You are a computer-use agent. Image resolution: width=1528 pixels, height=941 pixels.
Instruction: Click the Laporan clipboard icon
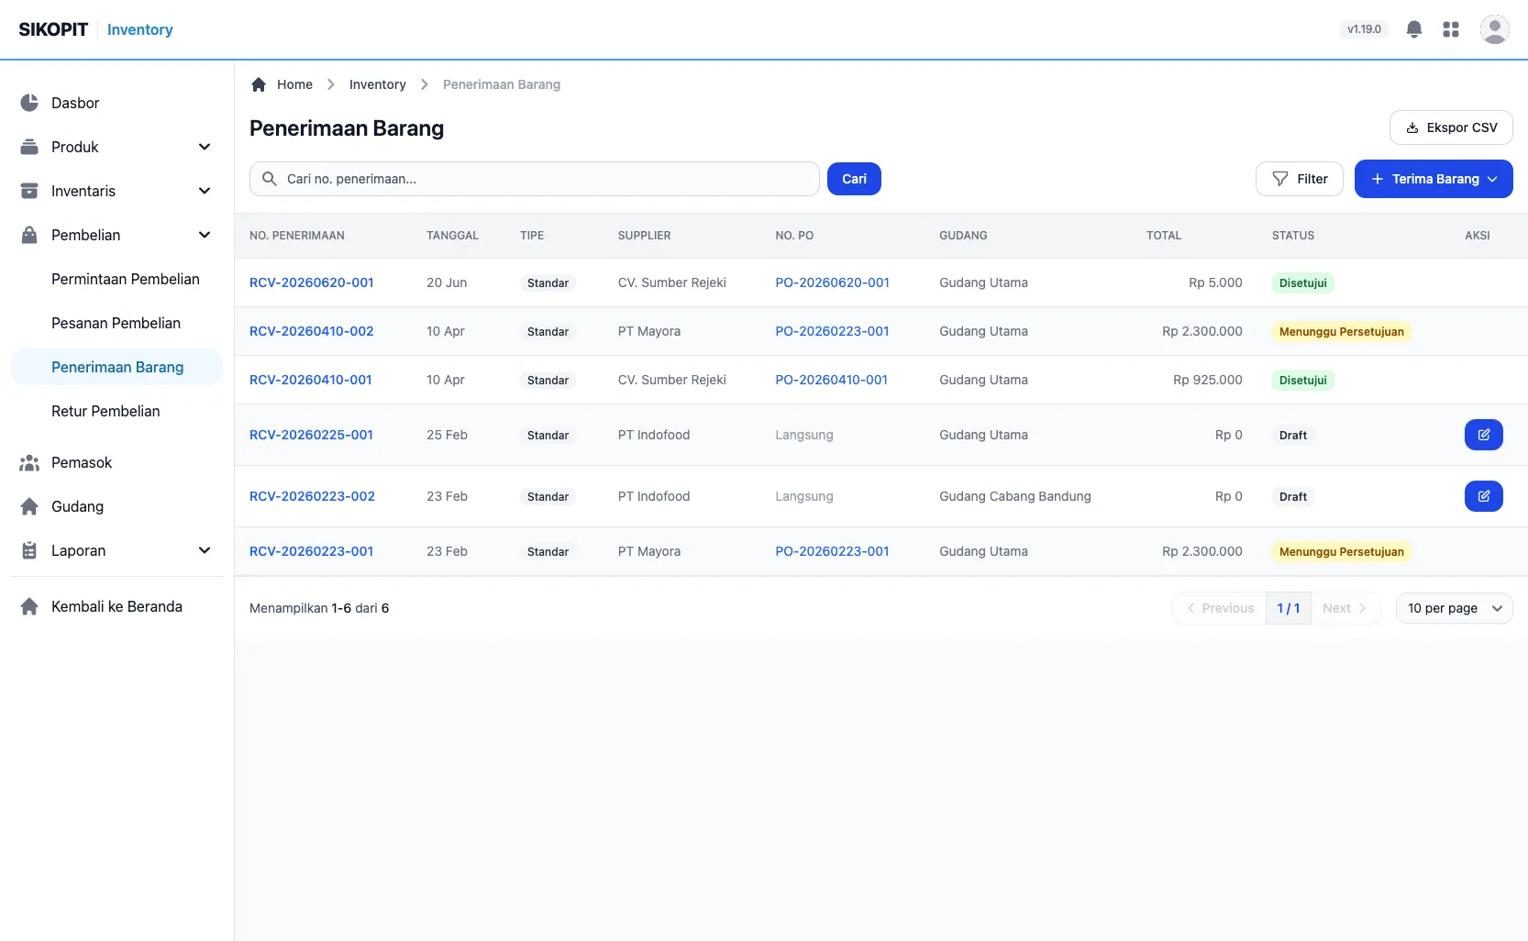pyautogui.click(x=29, y=550)
